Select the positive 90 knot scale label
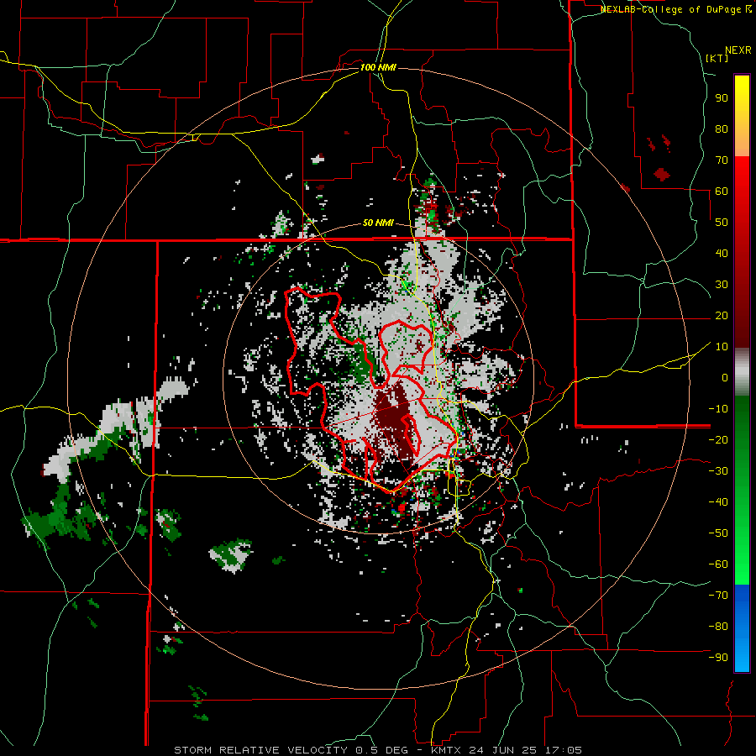 tap(722, 98)
